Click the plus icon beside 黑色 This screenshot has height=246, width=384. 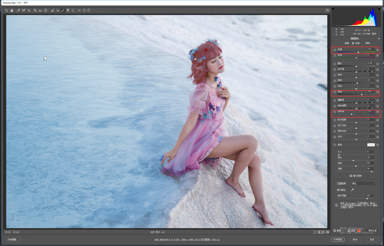(377, 92)
